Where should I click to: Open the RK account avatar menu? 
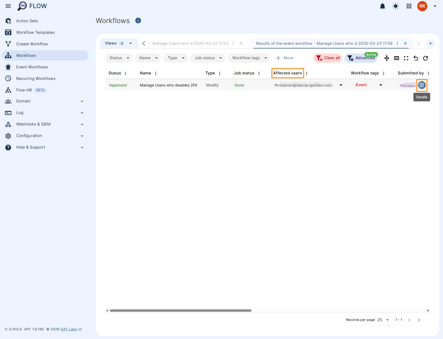pyautogui.click(x=422, y=6)
